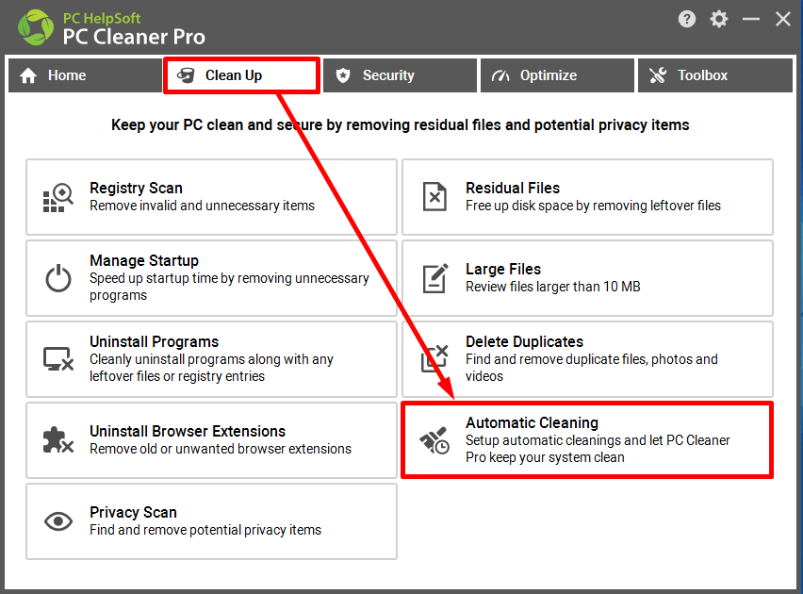The height and width of the screenshot is (594, 803).
Task: Click 'Free up disk space by removing leftover files'
Action: 593,206
